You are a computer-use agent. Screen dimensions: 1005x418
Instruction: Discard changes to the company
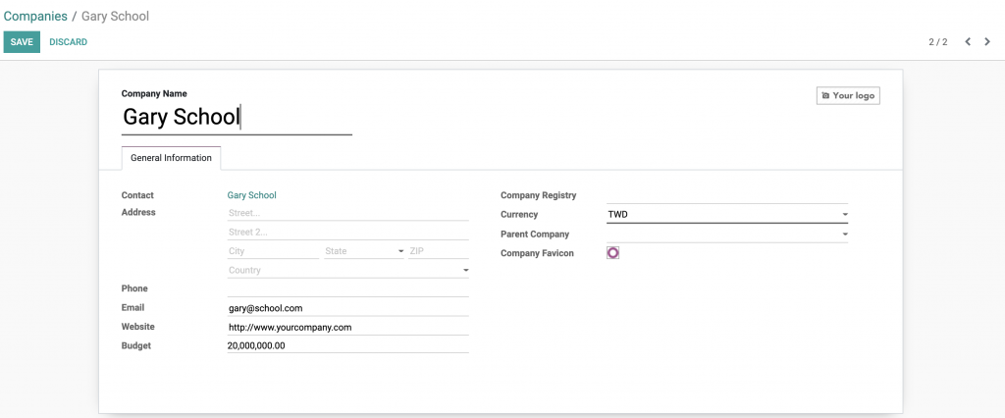[x=68, y=42]
